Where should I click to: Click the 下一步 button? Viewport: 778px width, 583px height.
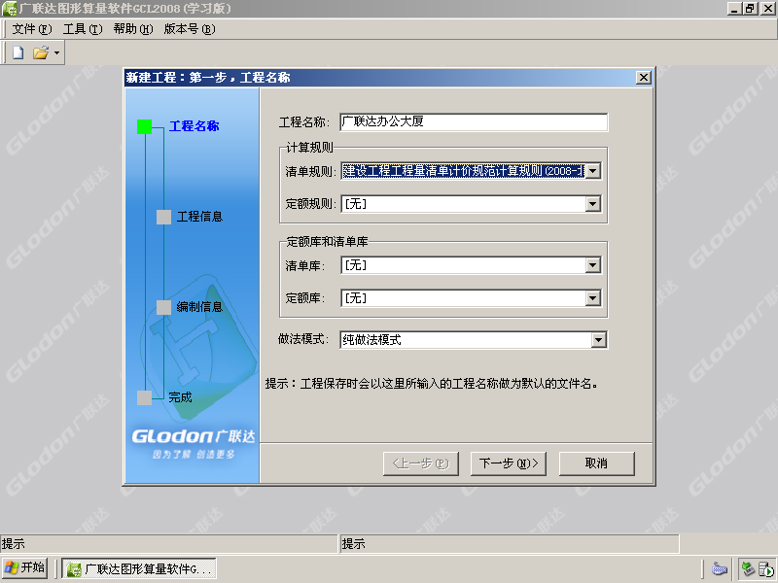508,463
